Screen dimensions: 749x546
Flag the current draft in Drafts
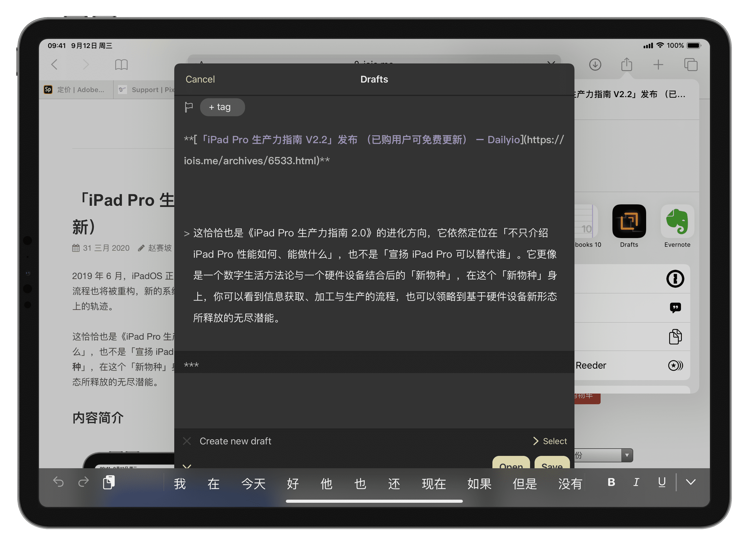point(189,107)
